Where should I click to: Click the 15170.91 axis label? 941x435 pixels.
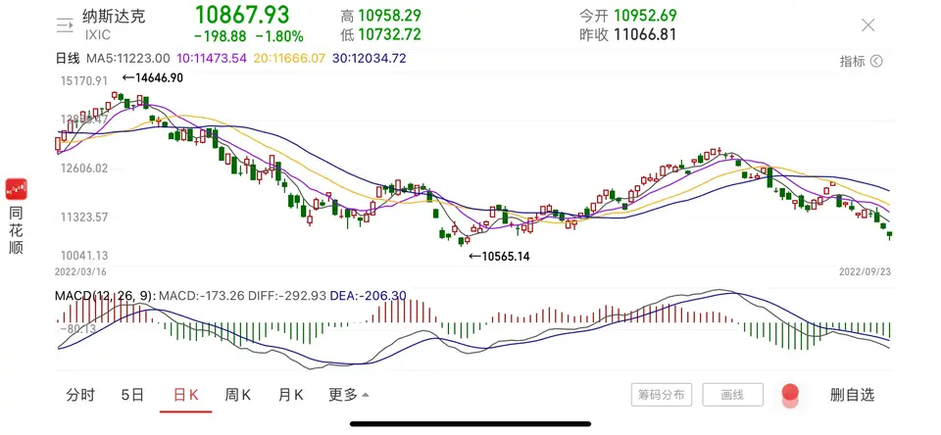84,80
